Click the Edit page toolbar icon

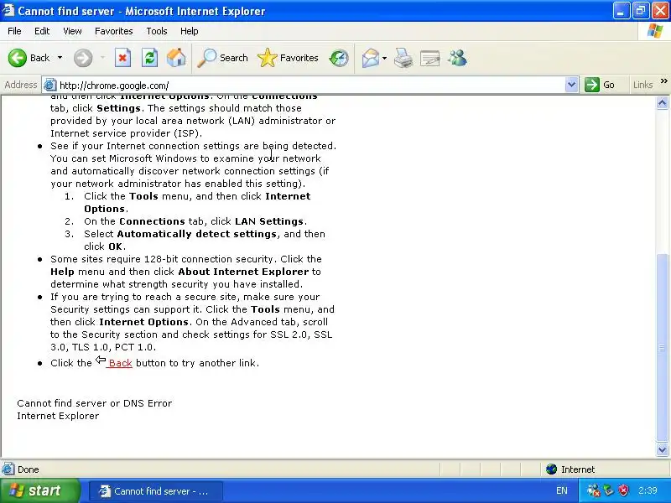coord(430,58)
